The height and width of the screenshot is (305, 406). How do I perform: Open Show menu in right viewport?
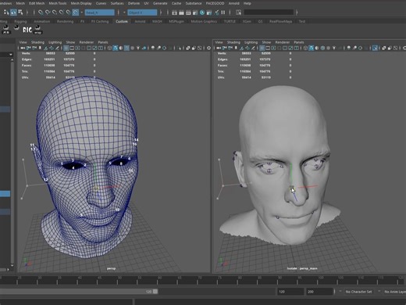pos(266,42)
